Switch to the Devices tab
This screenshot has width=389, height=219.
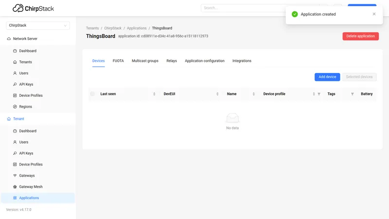pos(99,61)
